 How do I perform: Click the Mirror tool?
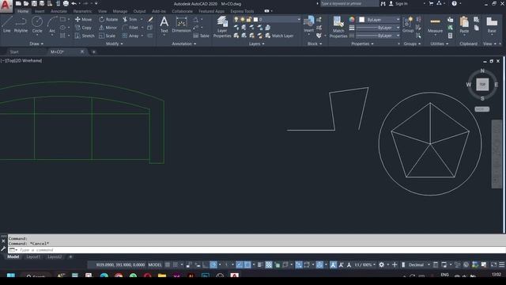point(108,28)
